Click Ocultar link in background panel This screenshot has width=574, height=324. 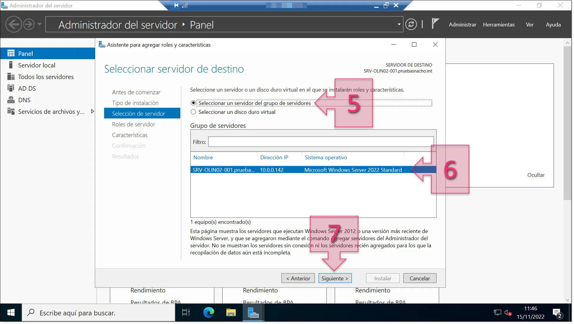point(536,175)
